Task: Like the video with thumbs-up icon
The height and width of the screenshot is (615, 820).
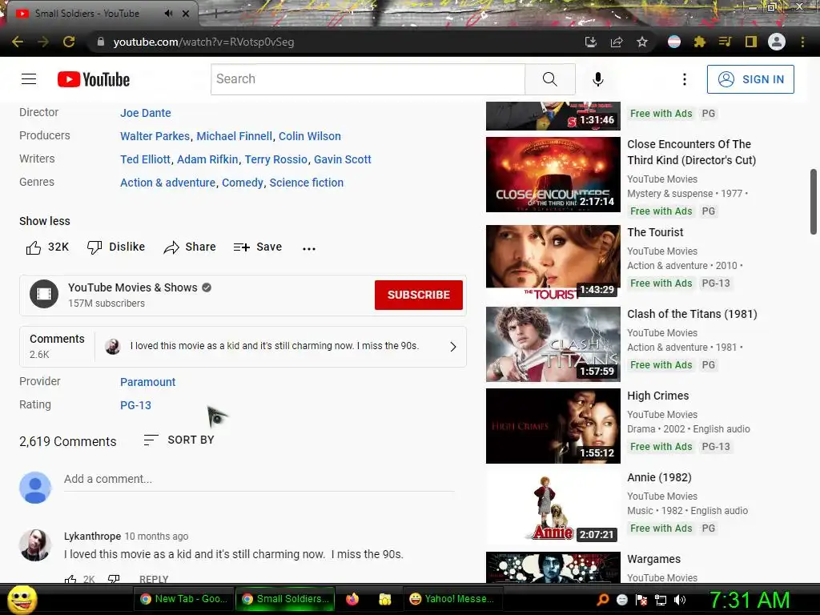Action: [x=34, y=247]
